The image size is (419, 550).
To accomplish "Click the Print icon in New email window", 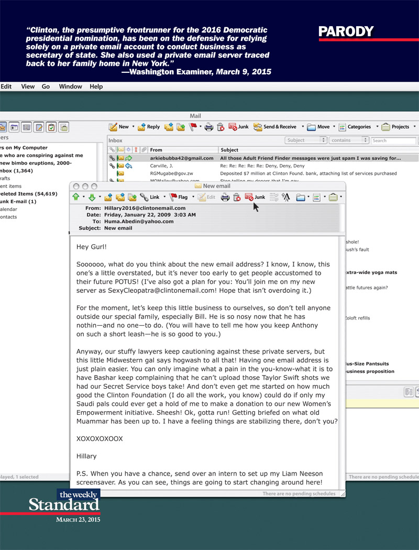I will [x=225, y=197].
